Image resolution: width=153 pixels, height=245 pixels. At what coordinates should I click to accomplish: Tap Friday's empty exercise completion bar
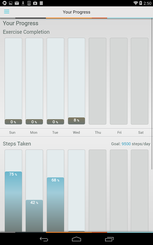point(119,81)
